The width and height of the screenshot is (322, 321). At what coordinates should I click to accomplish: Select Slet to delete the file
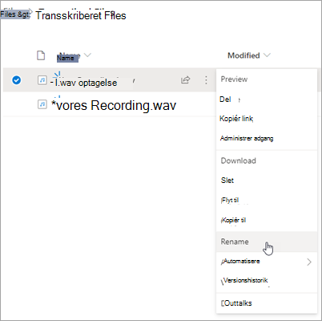(x=227, y=181)
